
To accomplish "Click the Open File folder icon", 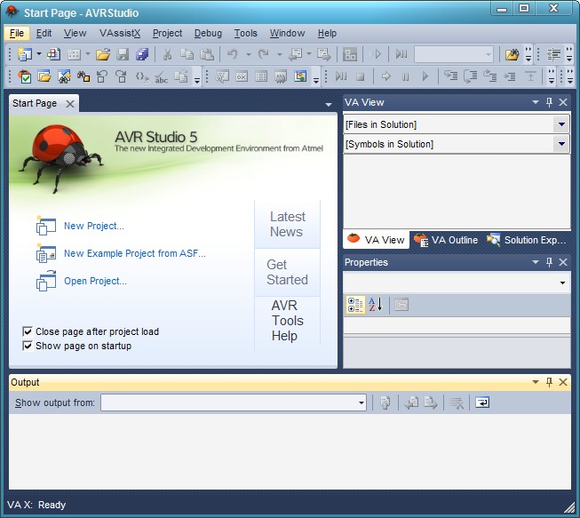I will pos(103,54).
